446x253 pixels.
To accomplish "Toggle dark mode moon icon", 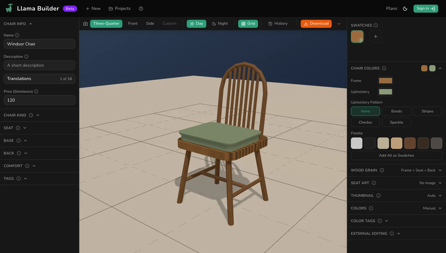I will 405,9.
